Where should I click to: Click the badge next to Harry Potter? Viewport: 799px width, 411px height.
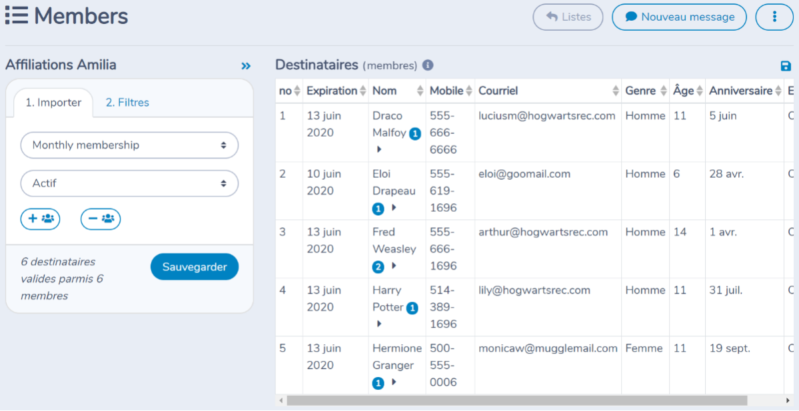point(412,308)
